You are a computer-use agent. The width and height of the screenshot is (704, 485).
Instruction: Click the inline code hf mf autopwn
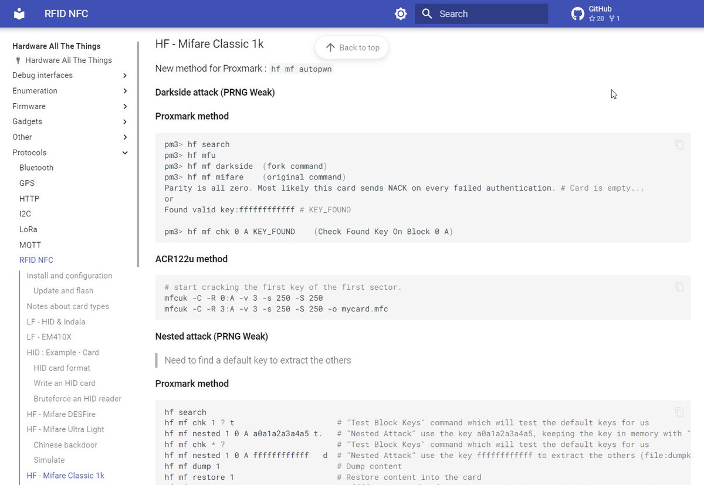coord(302,69)
